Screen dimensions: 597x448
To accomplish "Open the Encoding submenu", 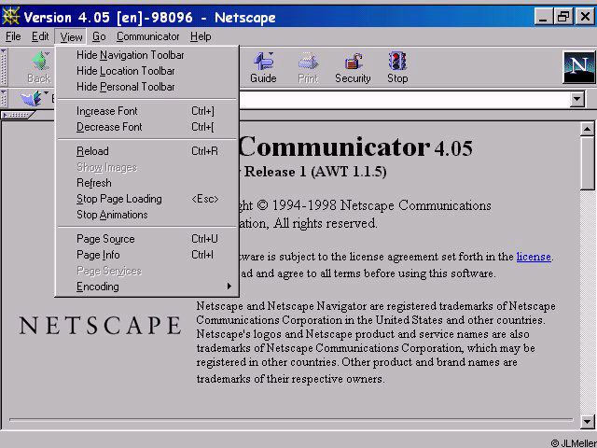I will [x=147, y=287].
